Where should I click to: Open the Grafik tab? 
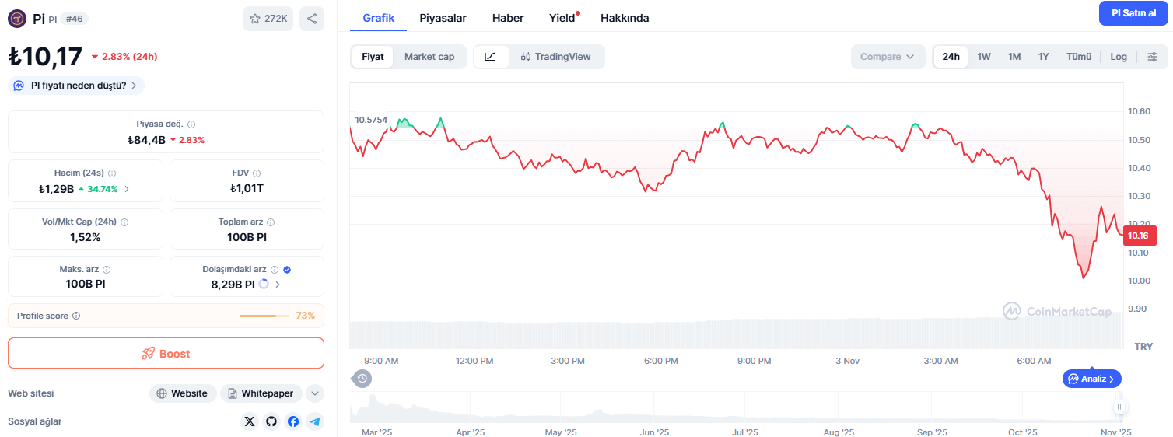[379, 18]
